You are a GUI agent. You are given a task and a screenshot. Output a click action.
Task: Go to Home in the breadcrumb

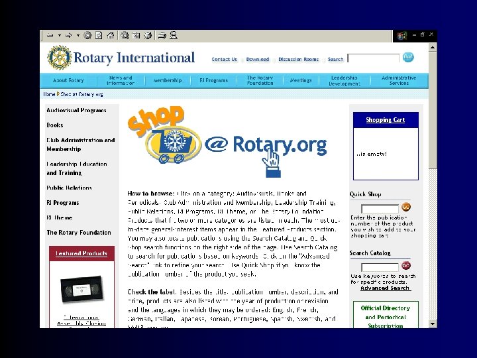(x=49, y=94)
